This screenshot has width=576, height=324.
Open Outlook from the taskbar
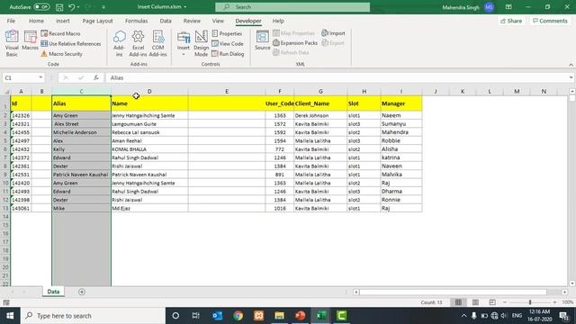pyautogui.click(x=217, y=316)
